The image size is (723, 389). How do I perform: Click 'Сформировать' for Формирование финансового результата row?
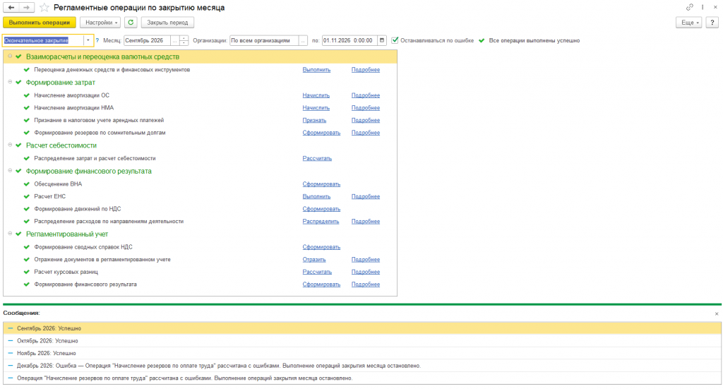(x=321, y=285)
